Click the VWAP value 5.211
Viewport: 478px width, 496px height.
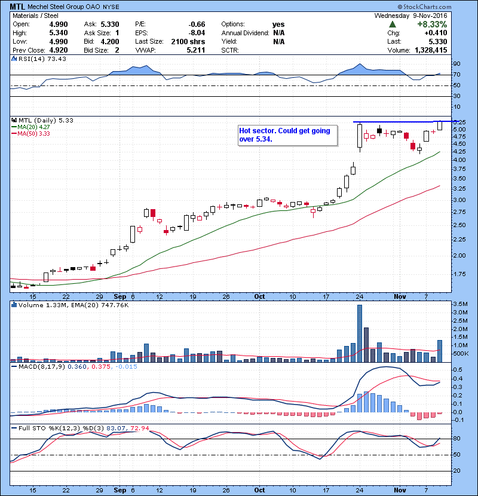196,50
